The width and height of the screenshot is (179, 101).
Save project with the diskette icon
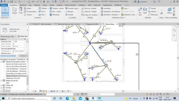coord(12,2)
